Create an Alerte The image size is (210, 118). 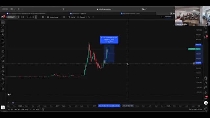pyautogui.click(x=72, y=17)
